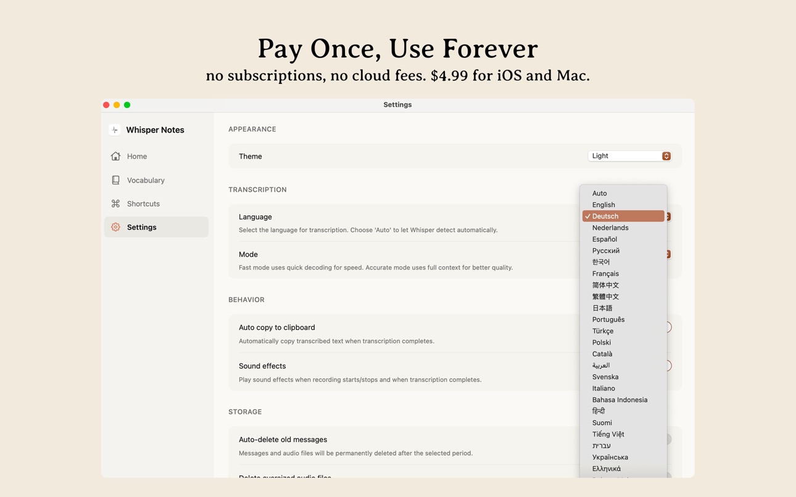Select the checked Deutsch entry

coord(623,216)
